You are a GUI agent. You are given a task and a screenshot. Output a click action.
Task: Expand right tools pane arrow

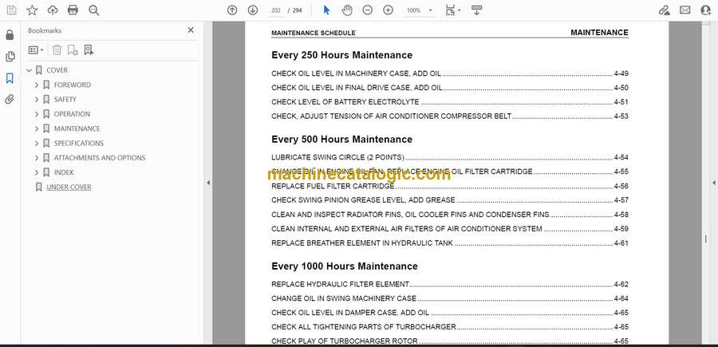pos(713,183)
